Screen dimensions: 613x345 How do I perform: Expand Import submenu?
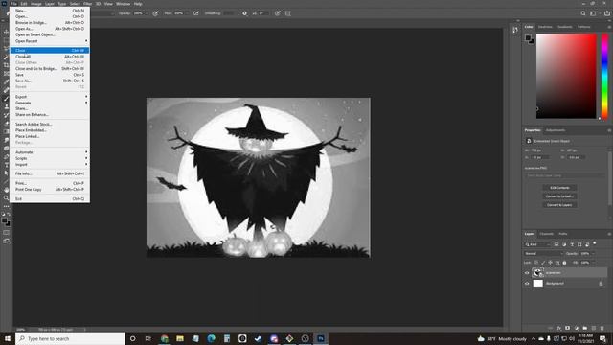coord(50,165)
